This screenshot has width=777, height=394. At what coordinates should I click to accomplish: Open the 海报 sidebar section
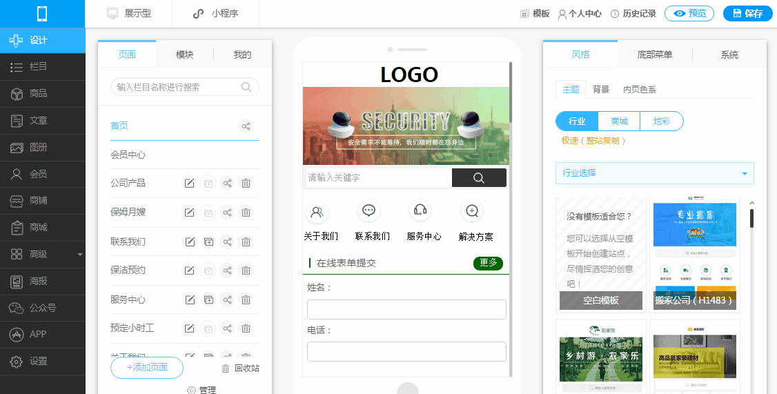click(x=43, y=281)
